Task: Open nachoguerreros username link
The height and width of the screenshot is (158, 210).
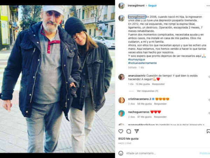Action: tap(139, 112)
